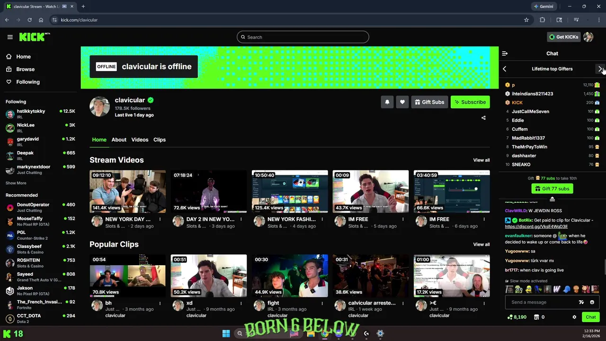606x341 pixels.
Task: Click the browser back arrow
Action: point(7,20)
